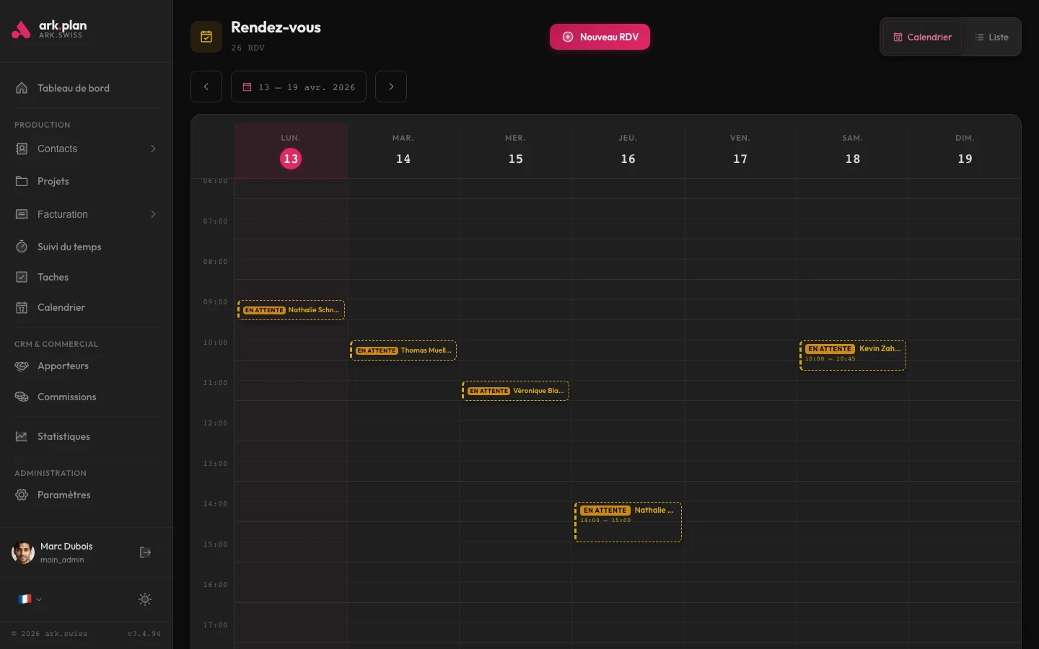Viewport: 1039px width, 649px height.
Task: Click the Facturation invoice icon
Action: tap(22, 214)
